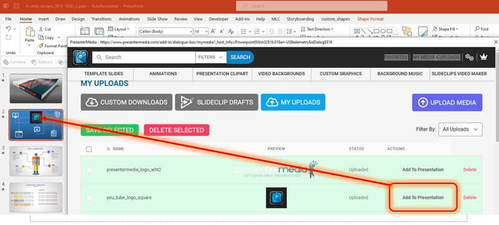Screen dimensions: 499x225
Task: Open the File menu
Action: (8, 19)
